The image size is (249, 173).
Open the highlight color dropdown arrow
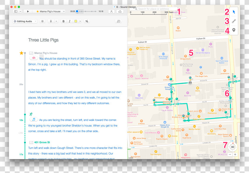pos(80,21)
